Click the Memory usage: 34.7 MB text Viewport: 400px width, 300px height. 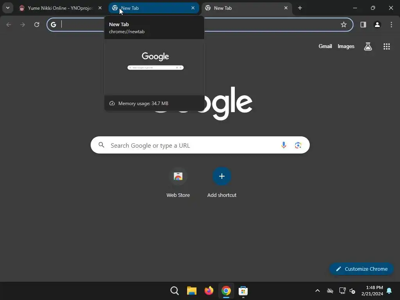pos(143,103)
